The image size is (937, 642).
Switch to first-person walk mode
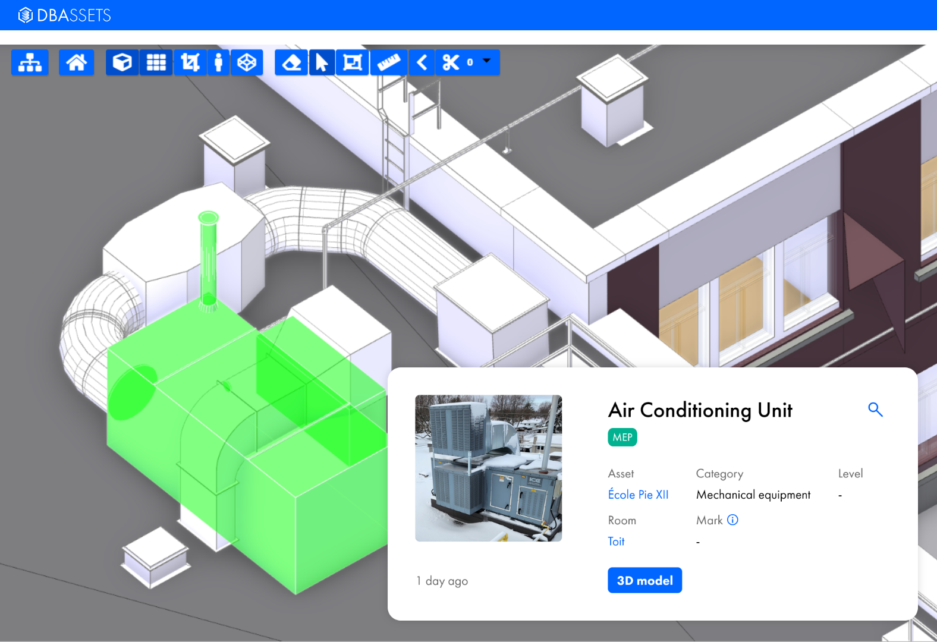[219, 62]
